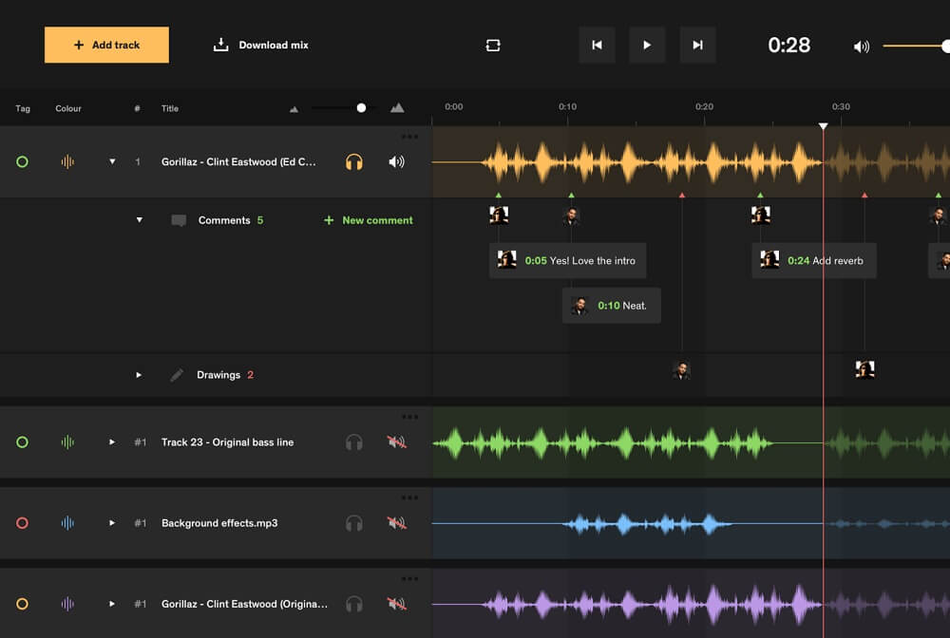Click the large waveform zoom-in icon
The height and width of the screenshot is (638, 950).
(x=396, y=107)
